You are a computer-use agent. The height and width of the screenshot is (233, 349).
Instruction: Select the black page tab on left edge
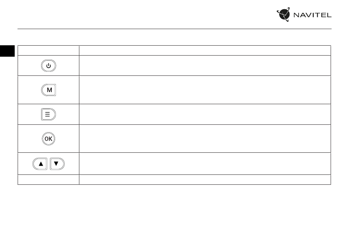(7, 51)
